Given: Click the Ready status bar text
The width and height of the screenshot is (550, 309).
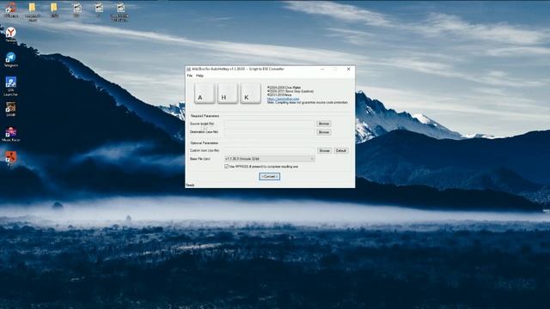Looking at the screenshot, I should pyautogui.click(x=190, y=185).
